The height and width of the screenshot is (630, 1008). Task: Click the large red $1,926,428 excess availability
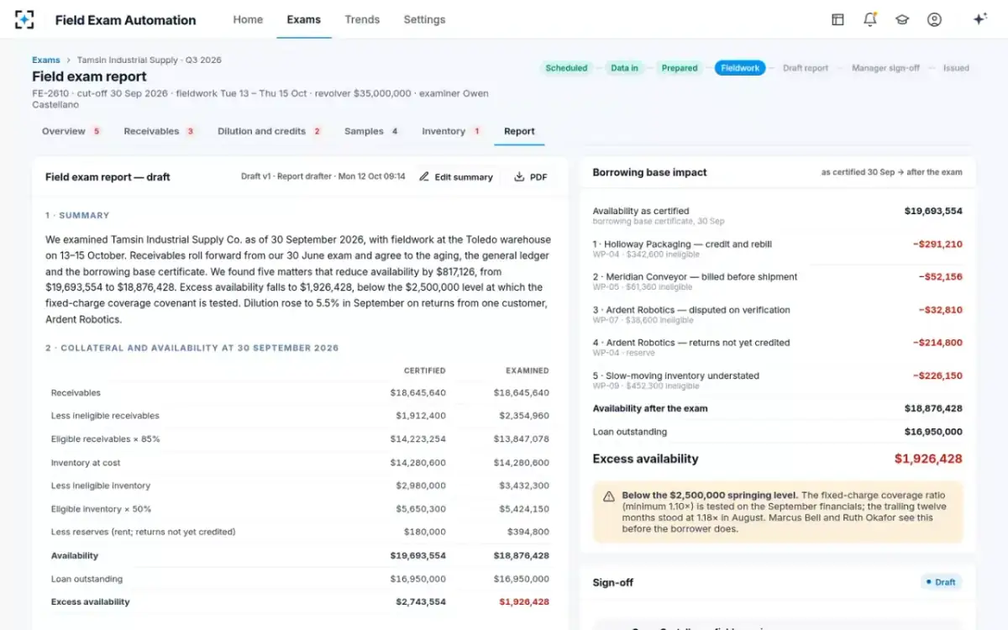coord(928,459)
